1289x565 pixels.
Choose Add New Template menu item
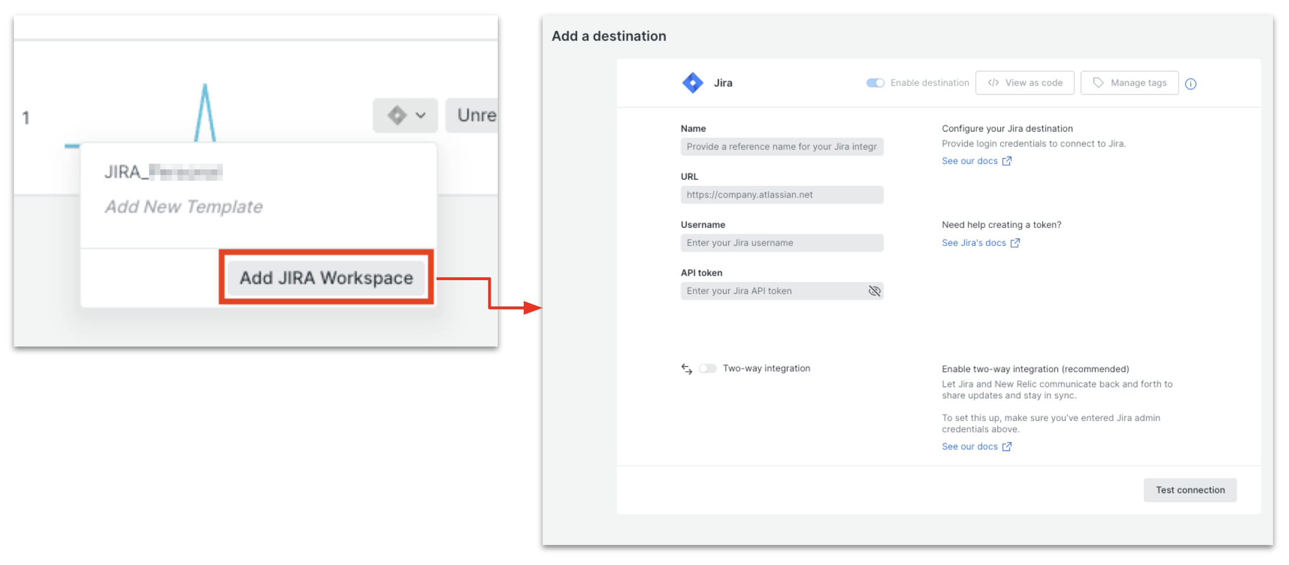184,207
